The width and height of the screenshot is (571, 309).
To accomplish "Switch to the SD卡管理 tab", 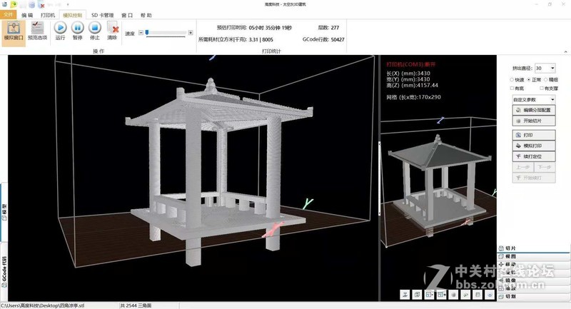I will pyautogui.click(x=102, y=14).
